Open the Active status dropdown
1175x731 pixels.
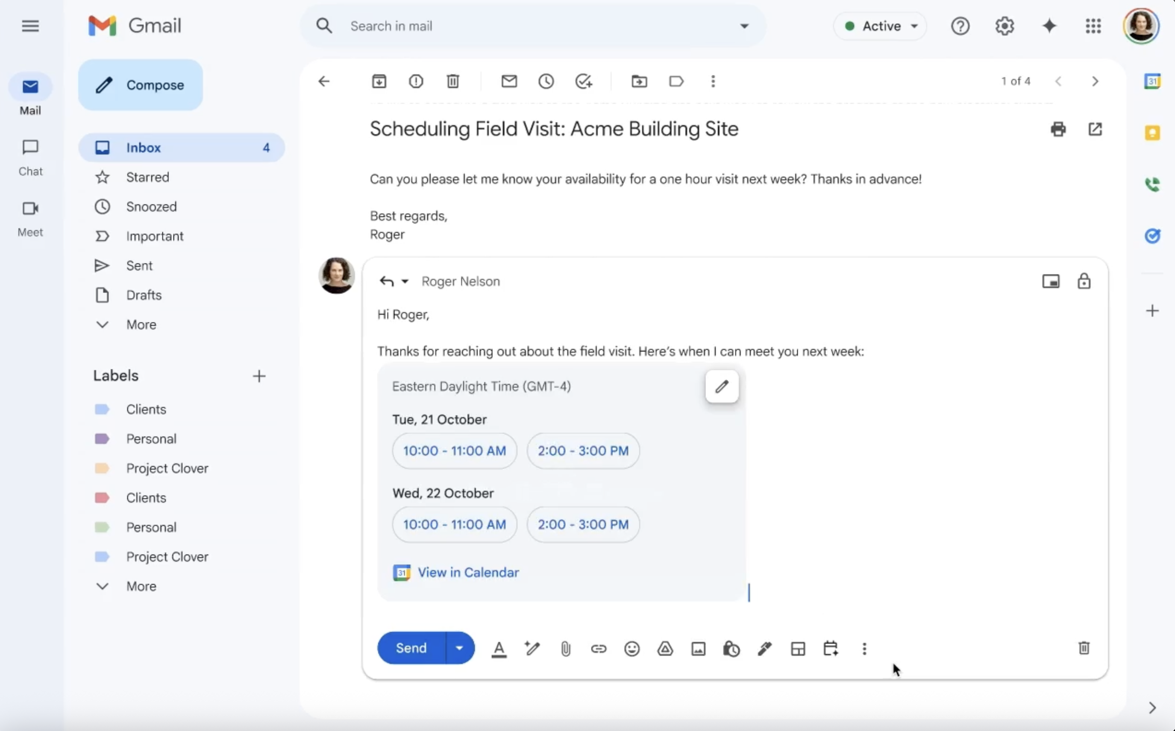(x=880, y=26)
